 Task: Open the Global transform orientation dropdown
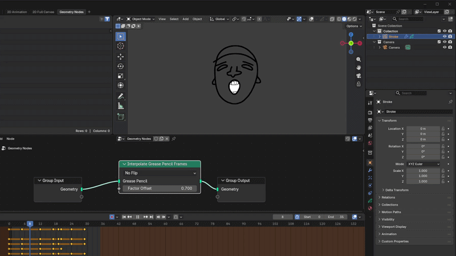click(x=219, y=19)
